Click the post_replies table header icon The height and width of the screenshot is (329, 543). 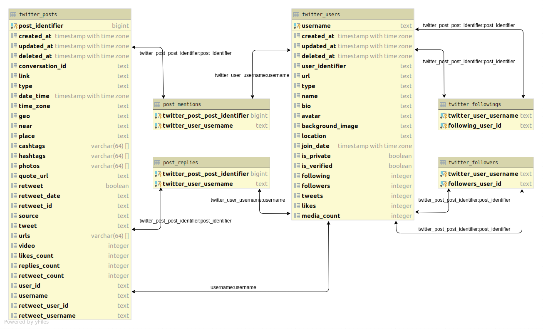(158, 163)
